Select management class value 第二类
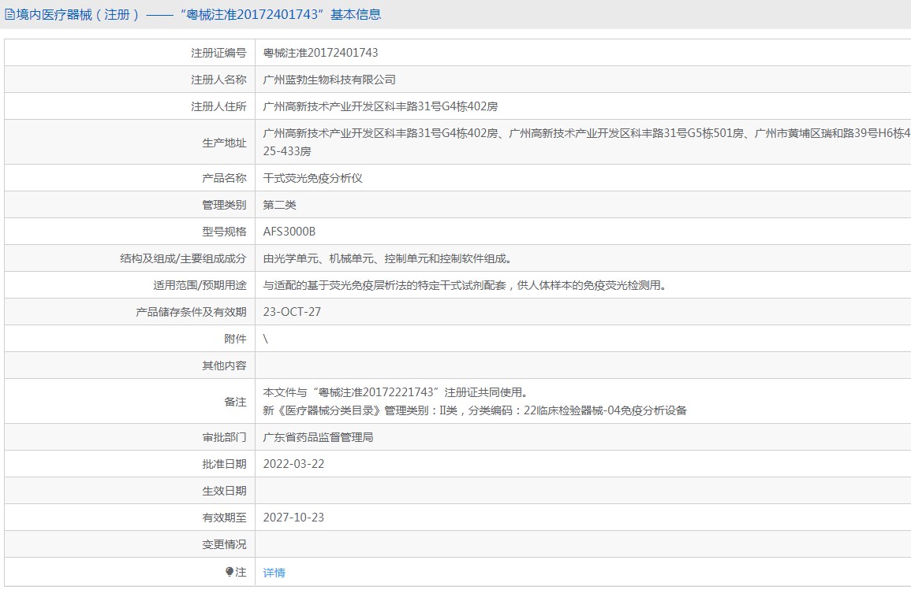This screenshot has width=911, height=590. (x=279, y=205)
